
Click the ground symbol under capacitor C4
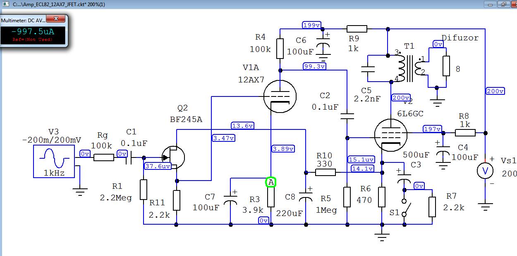(443, 166)
